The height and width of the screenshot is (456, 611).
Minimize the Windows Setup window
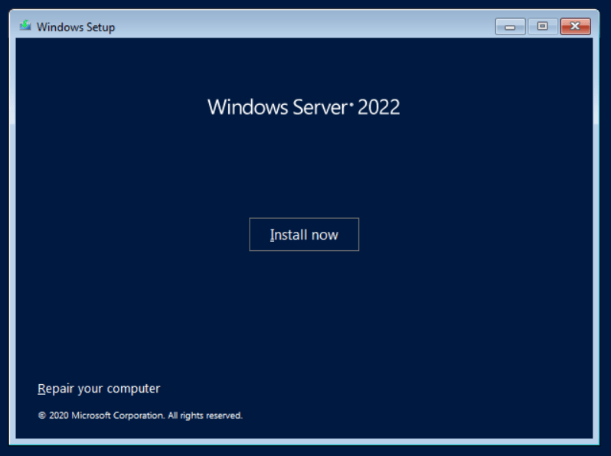(510, 27)
